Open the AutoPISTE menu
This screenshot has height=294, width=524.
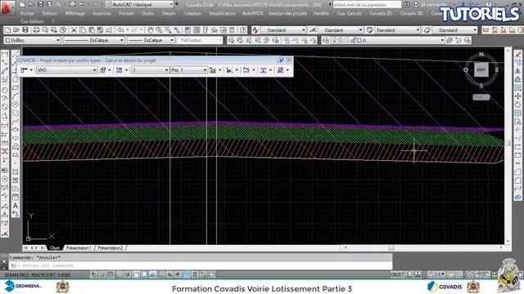click(x=253, y=13)
